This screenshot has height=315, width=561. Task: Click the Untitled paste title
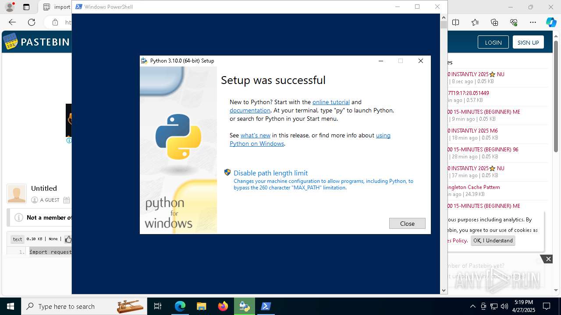click(44, 189)
